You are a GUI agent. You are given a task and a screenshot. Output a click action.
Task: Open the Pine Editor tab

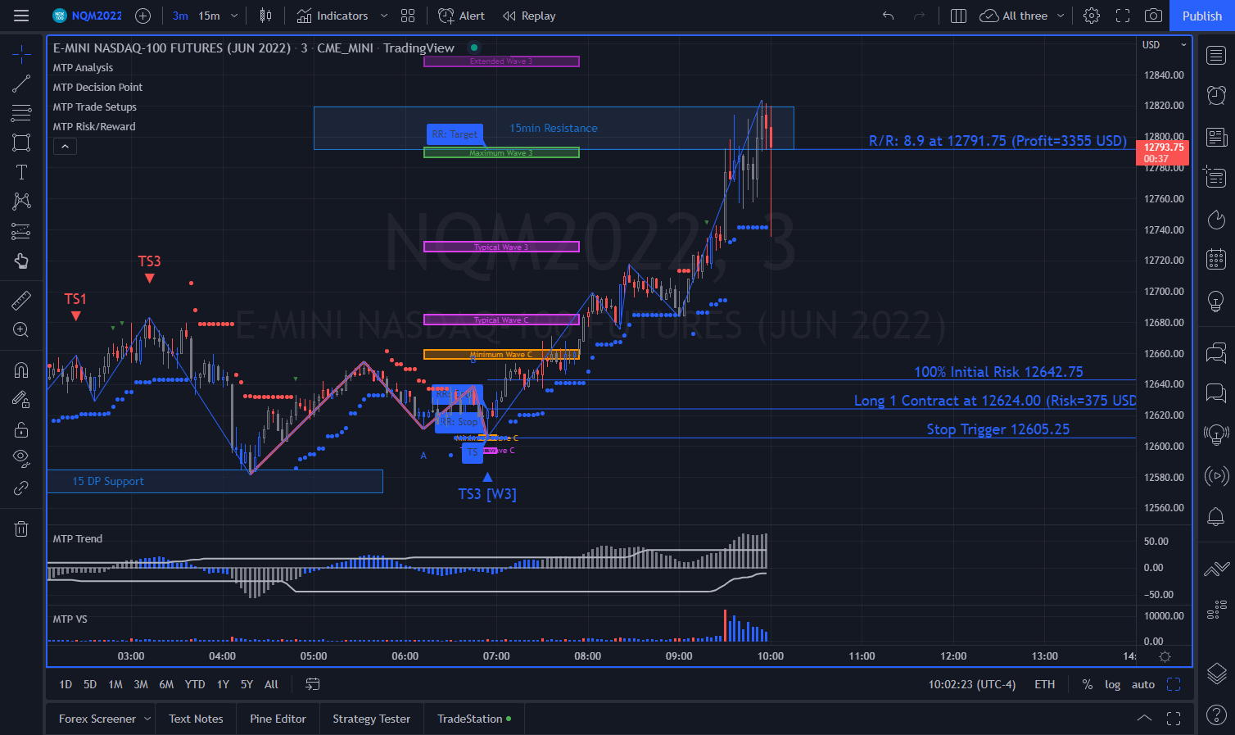coord(278,719)
